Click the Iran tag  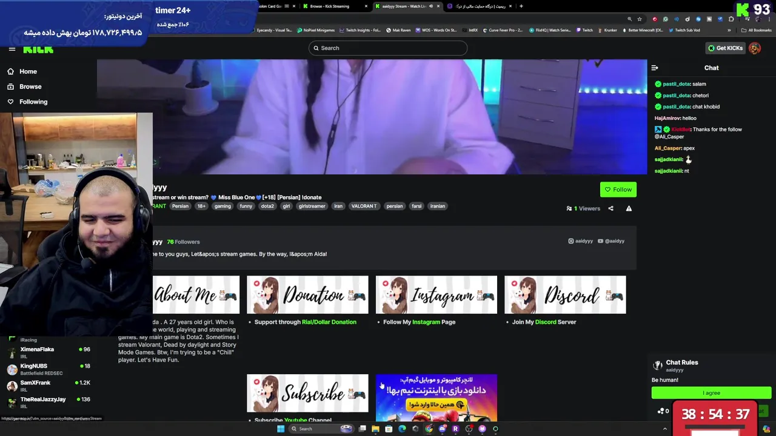338,206
